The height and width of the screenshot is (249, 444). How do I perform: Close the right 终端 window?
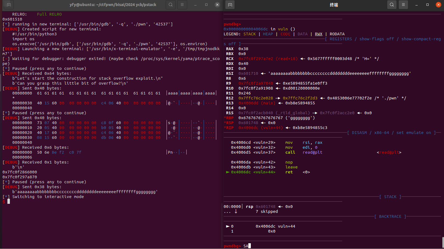[x=439, y=5]
